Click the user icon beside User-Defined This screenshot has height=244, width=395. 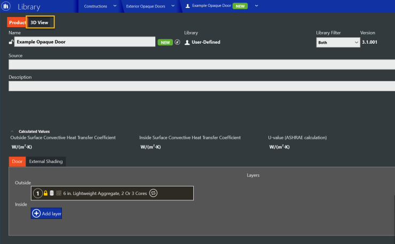coord(187,42)
